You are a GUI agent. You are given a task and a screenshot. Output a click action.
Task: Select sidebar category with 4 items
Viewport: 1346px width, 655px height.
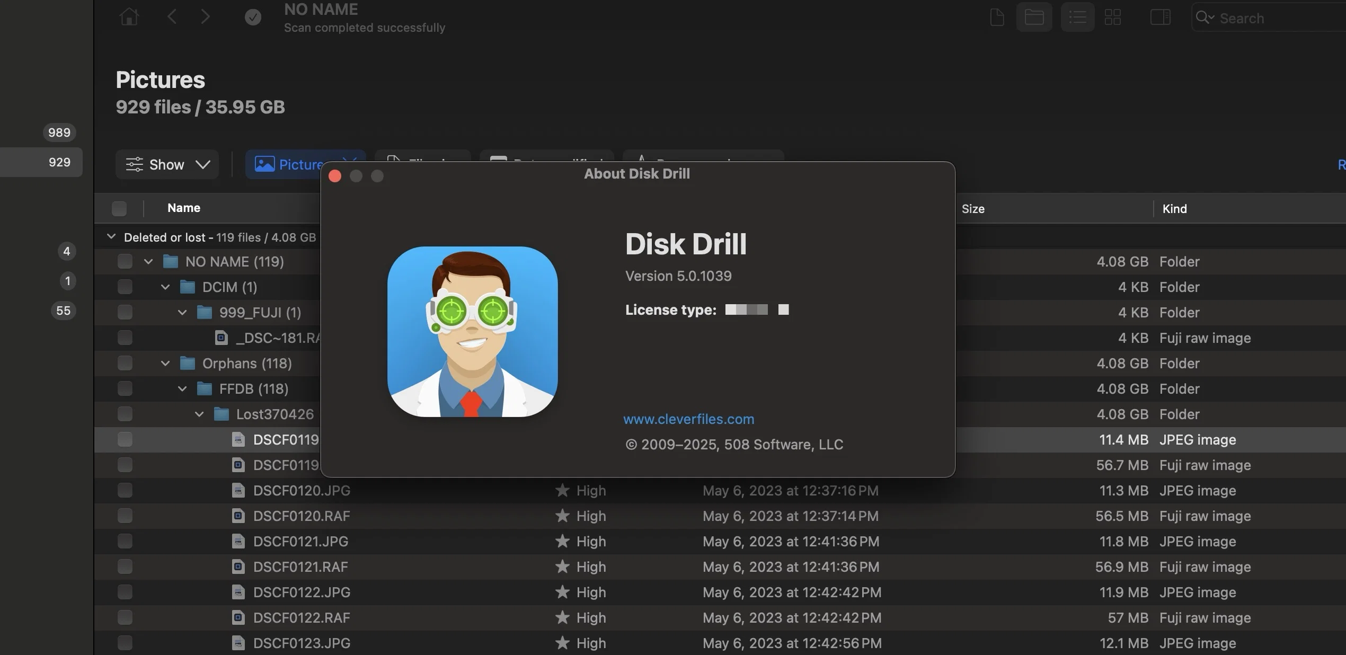67,251
